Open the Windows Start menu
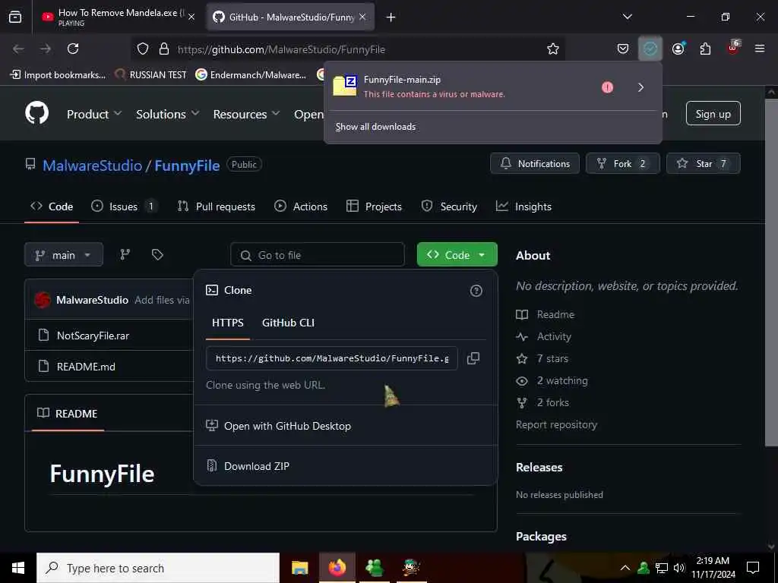Screen dimensions: 778x583 pos(18,568)
